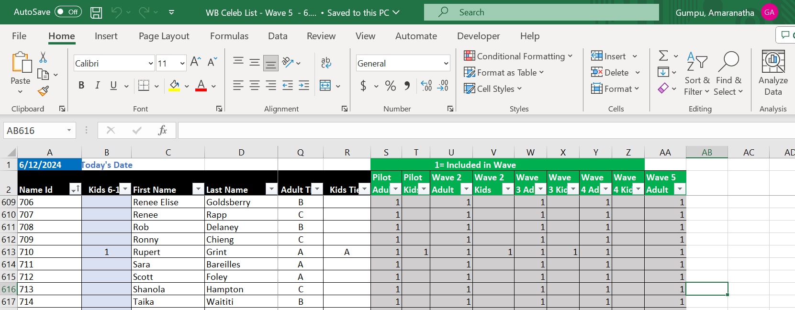
Task: Toggle Wrap Text icon
Action: click(x=326, y=62)
